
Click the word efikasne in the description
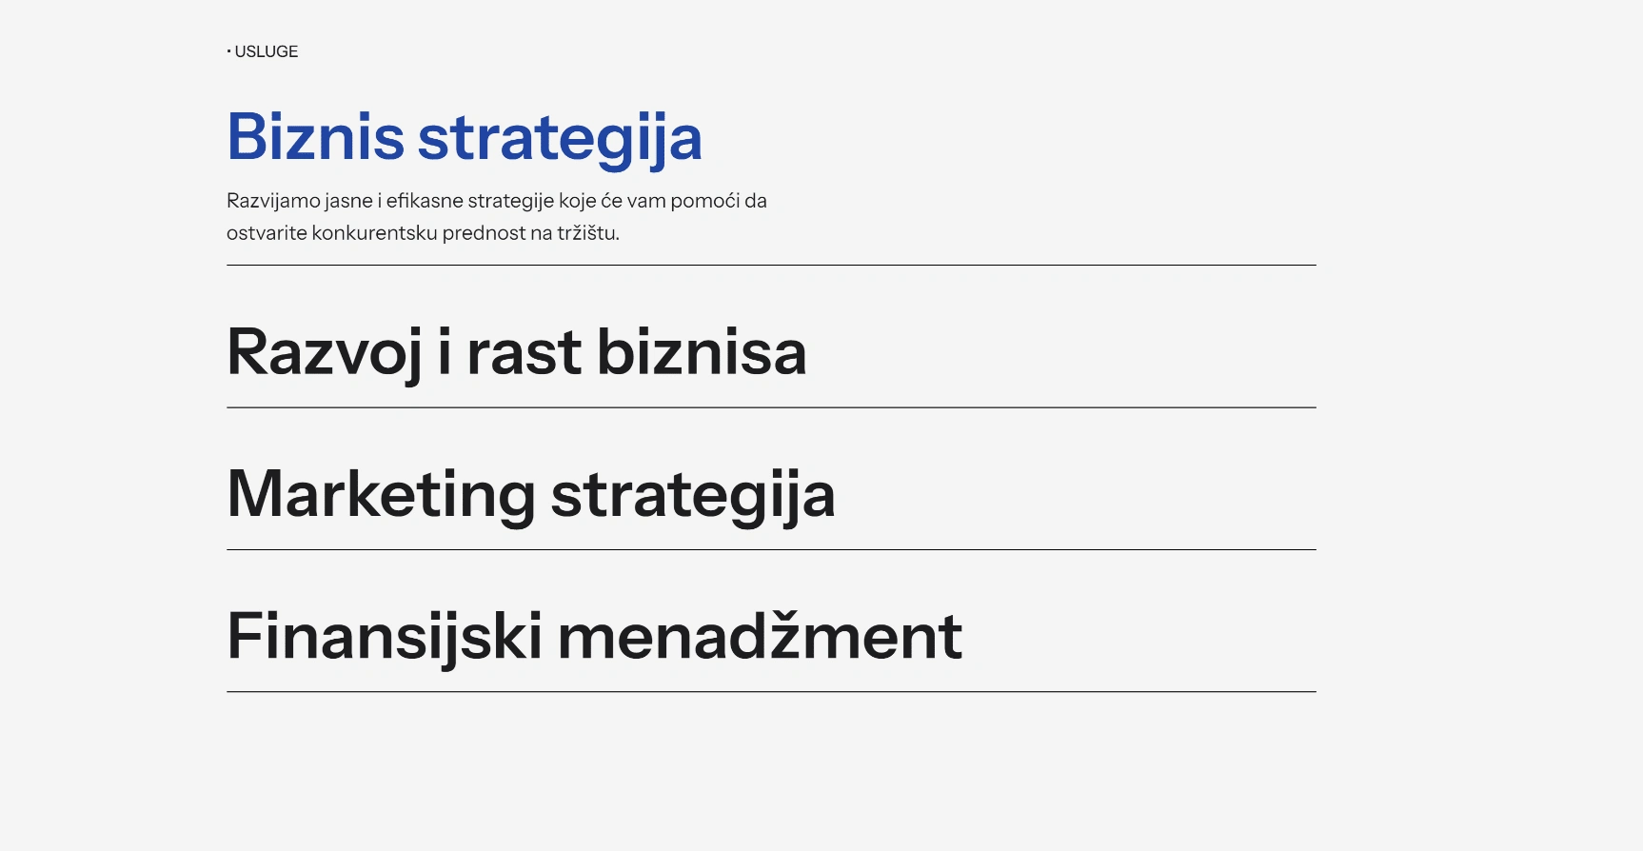click(x=424, y=201)
